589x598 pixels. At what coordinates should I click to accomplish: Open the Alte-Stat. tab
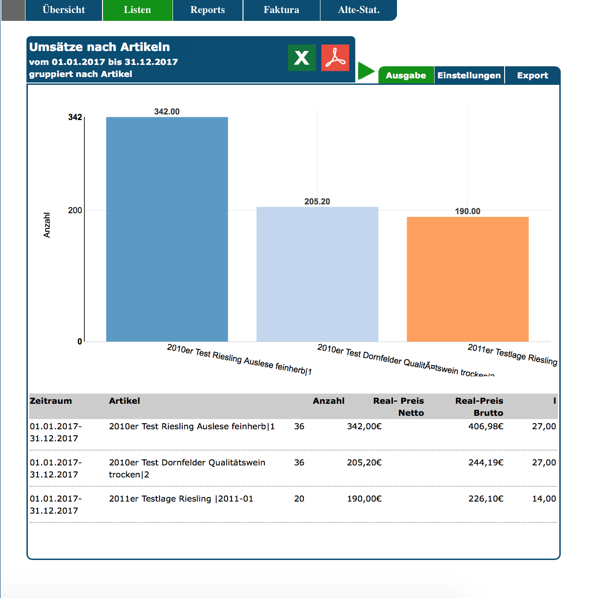[x=359, y=10]
